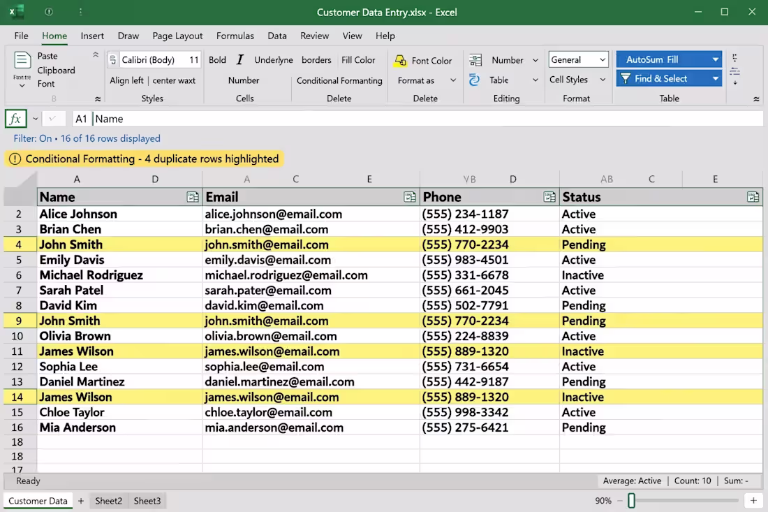
Task: Click the down arrow icon at the ribbon's right edge
Action: pos(735,83)
